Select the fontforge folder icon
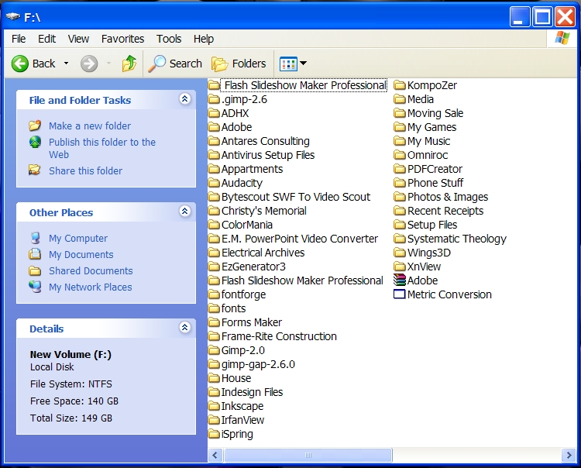This screenshot has width=581, height=468. (x=214, y=294)
